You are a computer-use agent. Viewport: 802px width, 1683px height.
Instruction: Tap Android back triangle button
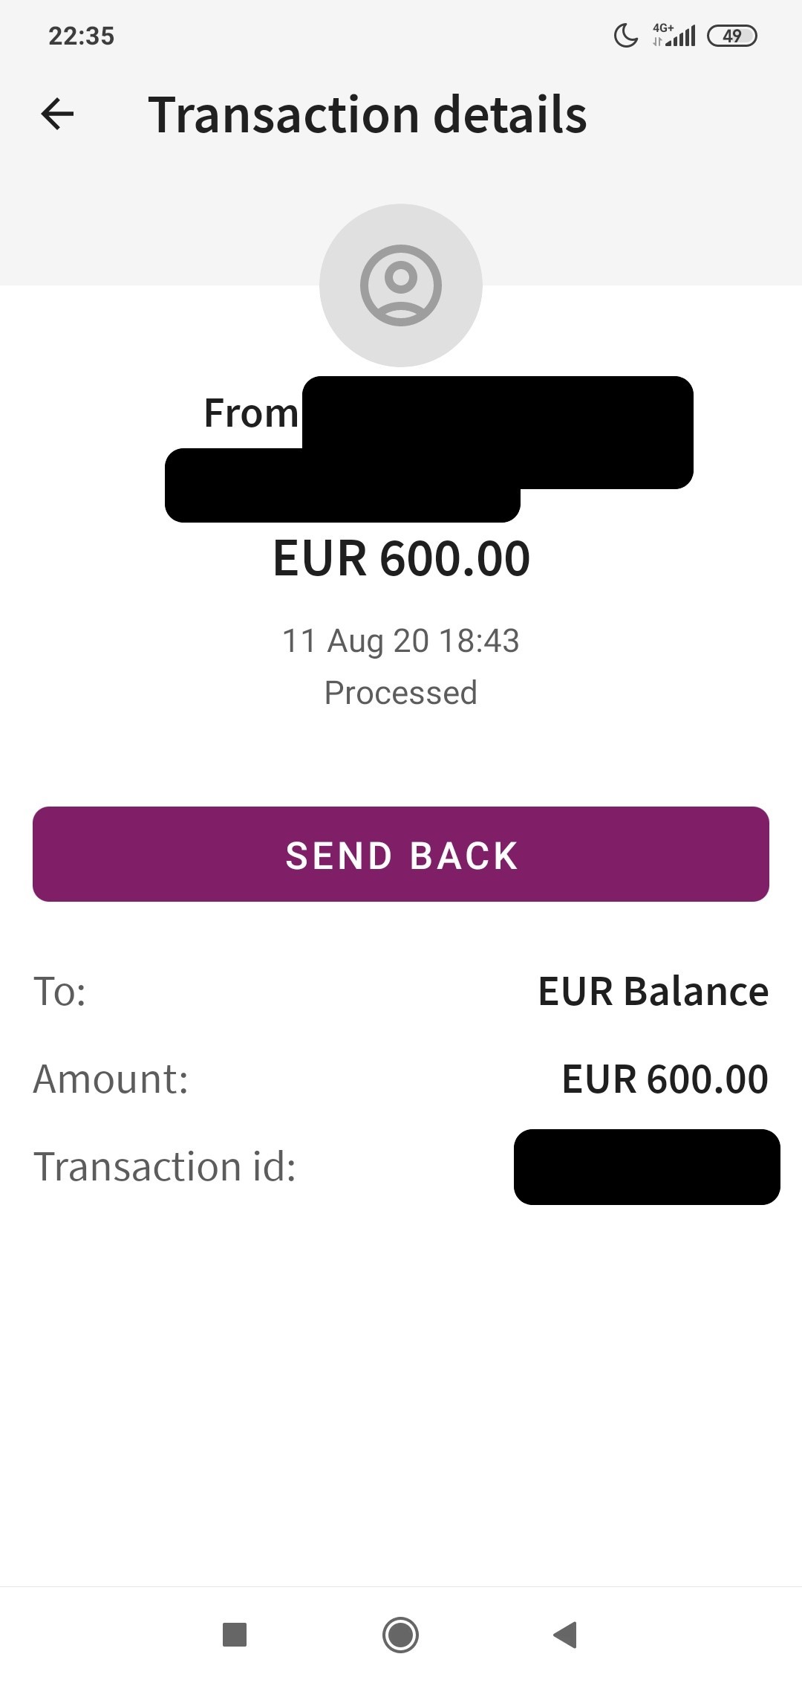point(565,1635)
